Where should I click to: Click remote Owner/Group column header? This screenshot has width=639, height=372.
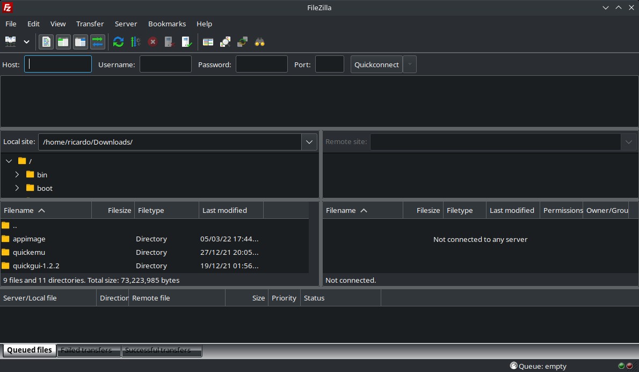click(x=606, y=211)
